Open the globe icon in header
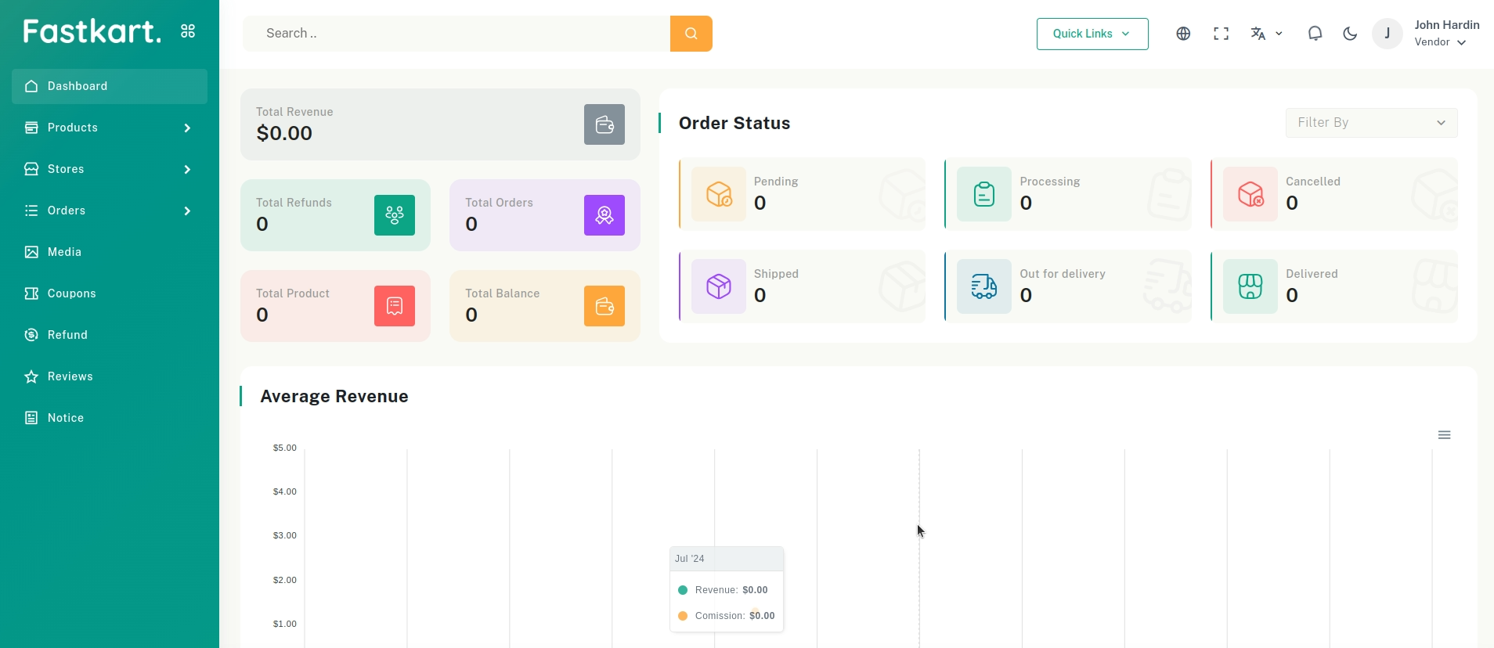This screenshot has height=648, width=1494. [x=1183, y=34]
